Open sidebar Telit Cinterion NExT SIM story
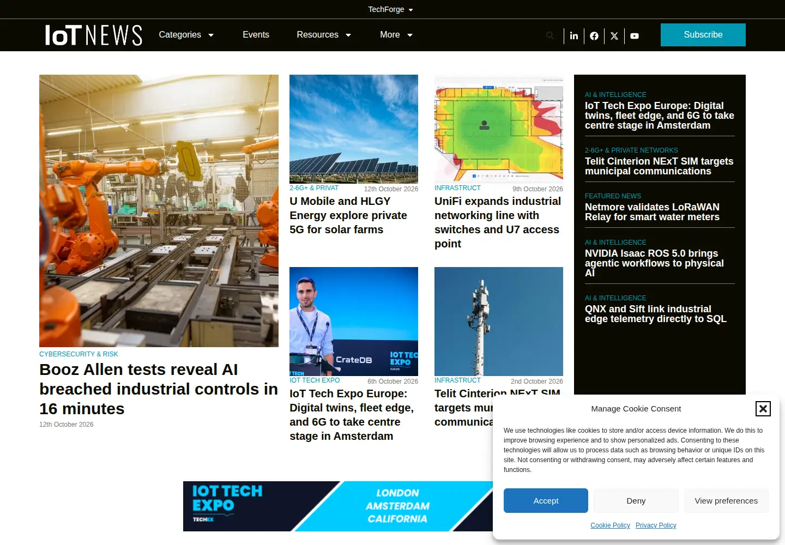This screenshot has width=785, height=545. click(x=659, y=166)
